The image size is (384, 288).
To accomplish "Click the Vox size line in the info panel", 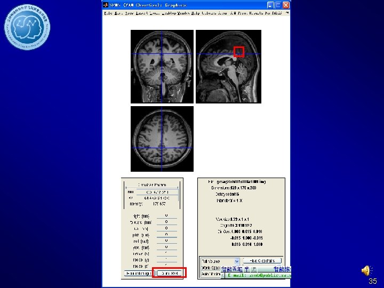I will coord(232,219).
